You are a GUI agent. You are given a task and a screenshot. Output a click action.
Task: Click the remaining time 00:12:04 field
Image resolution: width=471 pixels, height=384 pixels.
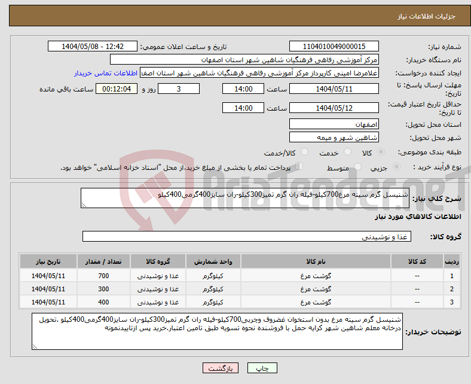point(117,89)
